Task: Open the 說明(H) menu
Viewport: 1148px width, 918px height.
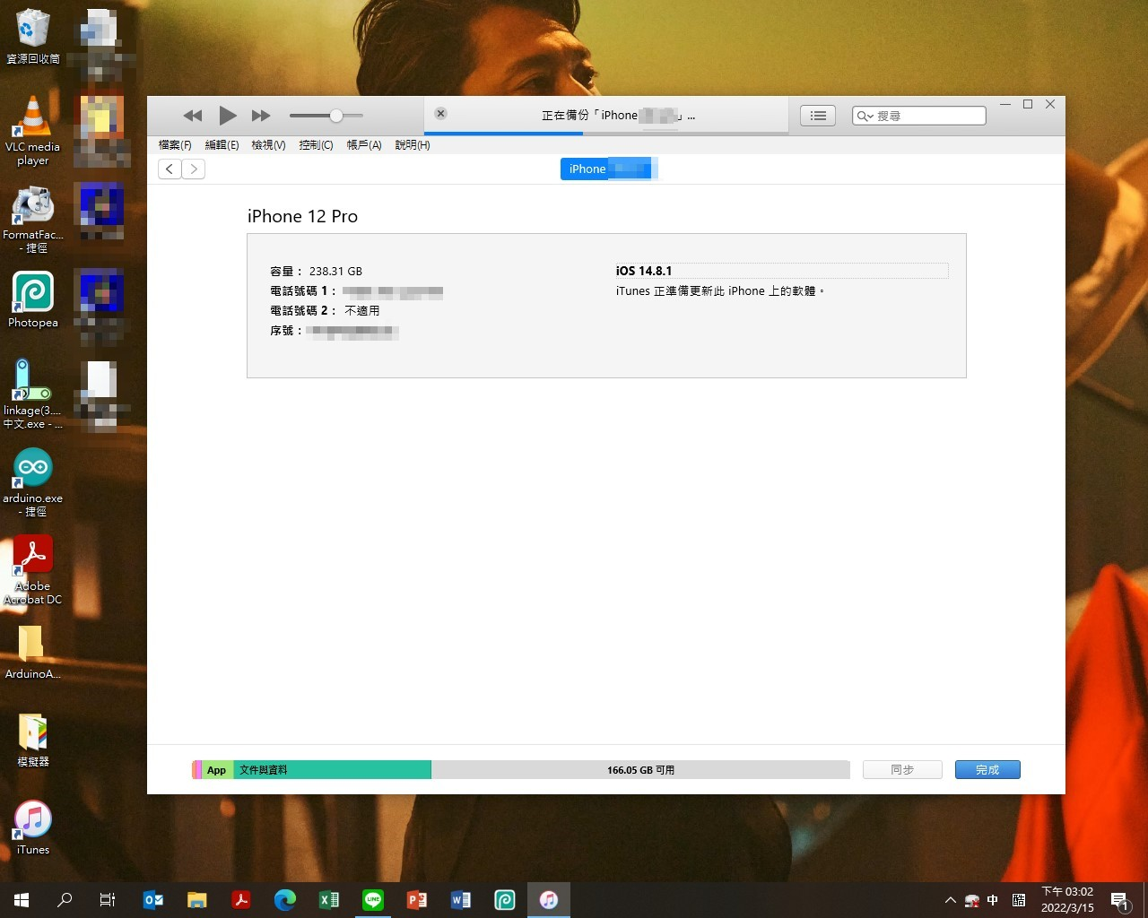Action: [413, 145]
